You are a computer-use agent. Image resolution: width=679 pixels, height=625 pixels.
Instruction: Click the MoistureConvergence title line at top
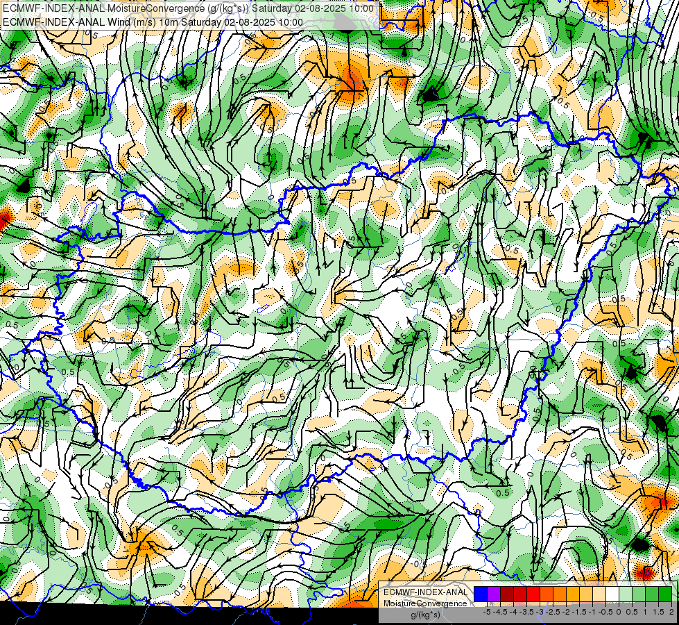(188, 8)
